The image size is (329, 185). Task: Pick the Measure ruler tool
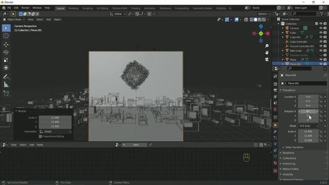[6, 84]
